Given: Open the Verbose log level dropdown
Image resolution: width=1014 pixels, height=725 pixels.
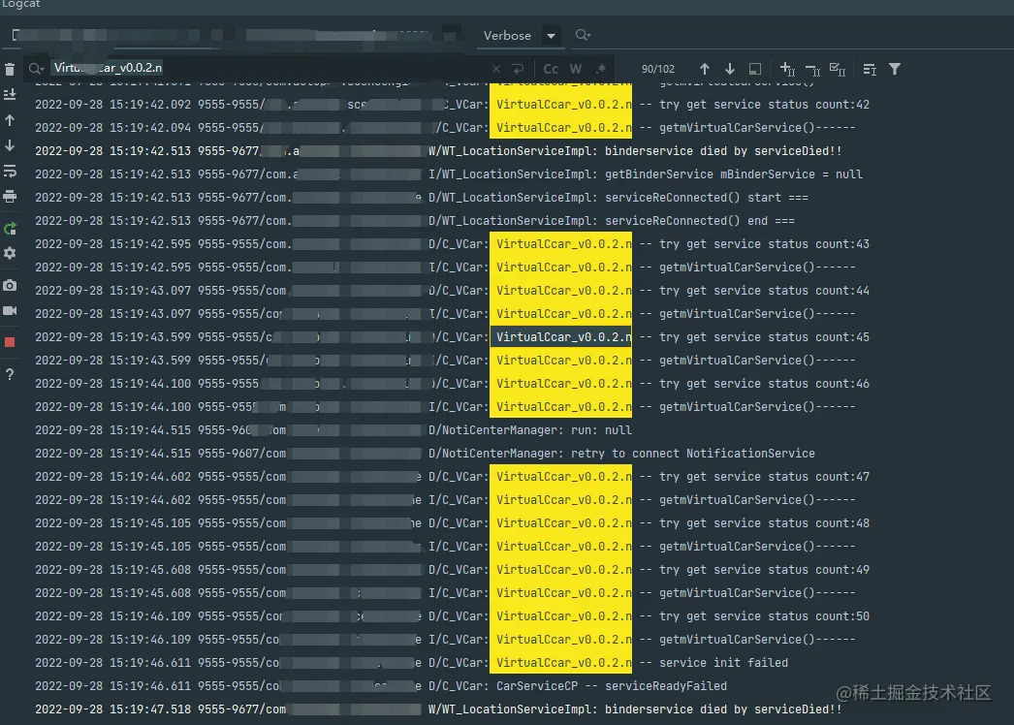Looking at the screenshot, I should tap(520, 36).
